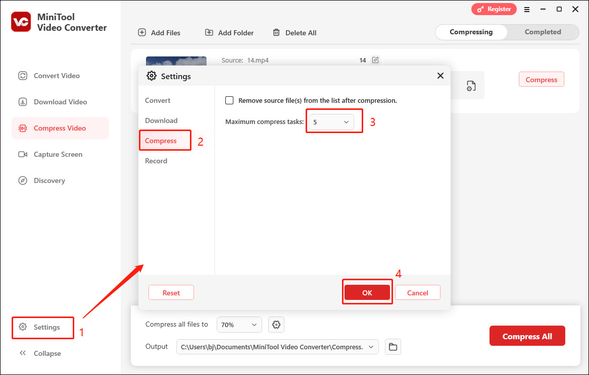Minimize the application window
Screen dimensions: 589x375
543,10
